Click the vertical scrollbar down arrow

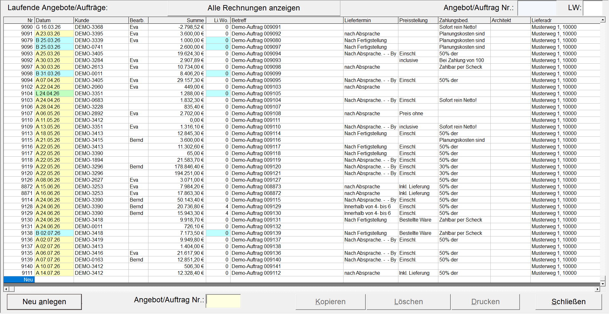(603, 284)
